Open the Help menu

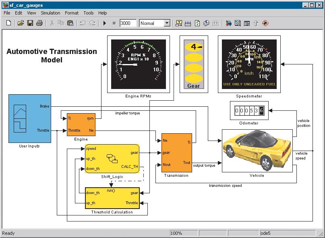click(102, 13)
